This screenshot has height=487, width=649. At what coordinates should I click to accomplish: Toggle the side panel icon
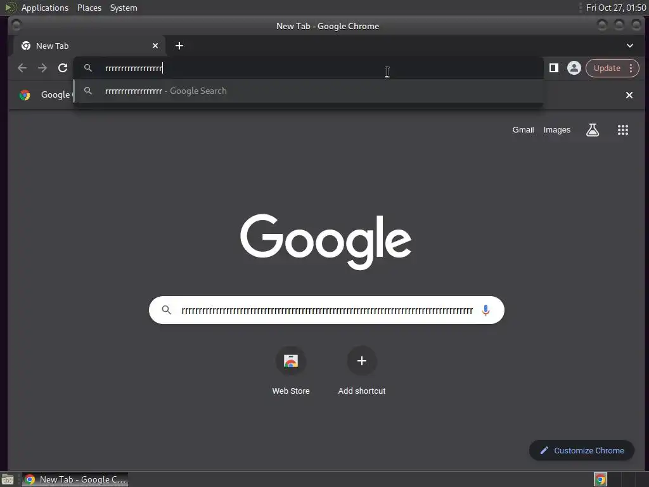tap(554, 68)
